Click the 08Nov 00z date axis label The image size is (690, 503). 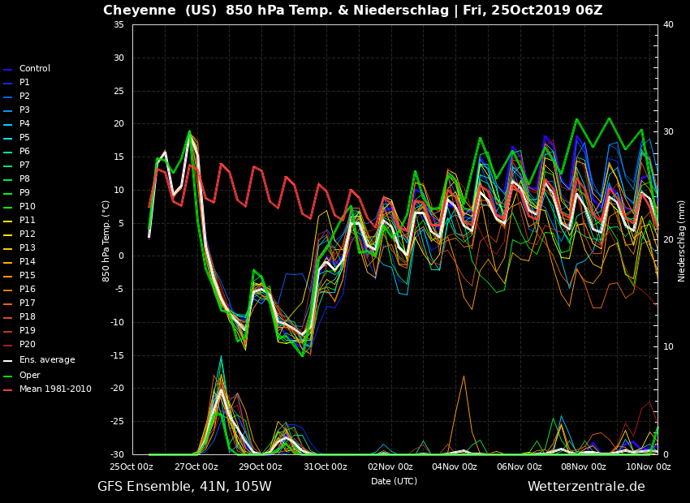(x=584, y=466)
